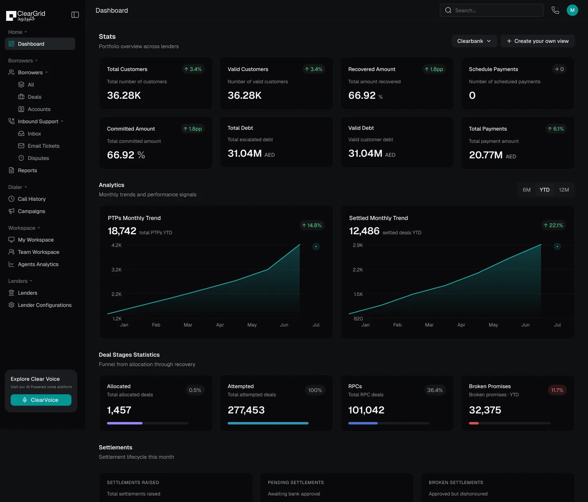This screenshot has height=502, width=588.
Task: Launch the ClearVoice button
Action: (x=41, y=400)
